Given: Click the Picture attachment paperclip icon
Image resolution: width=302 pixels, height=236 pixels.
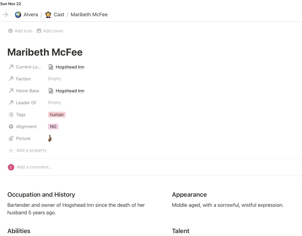Looking at the screenshot, I should click(x=11, y=138).
